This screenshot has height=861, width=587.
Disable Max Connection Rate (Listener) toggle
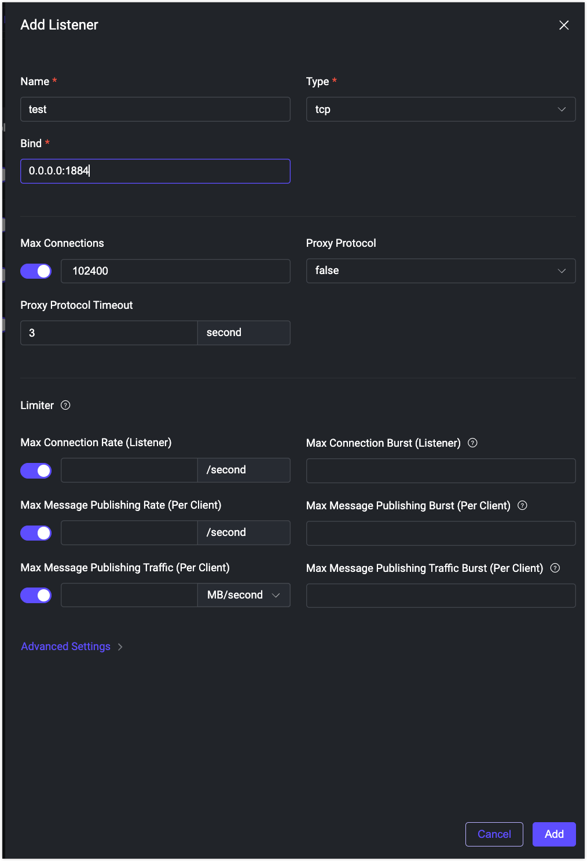[x=36, y=470]
